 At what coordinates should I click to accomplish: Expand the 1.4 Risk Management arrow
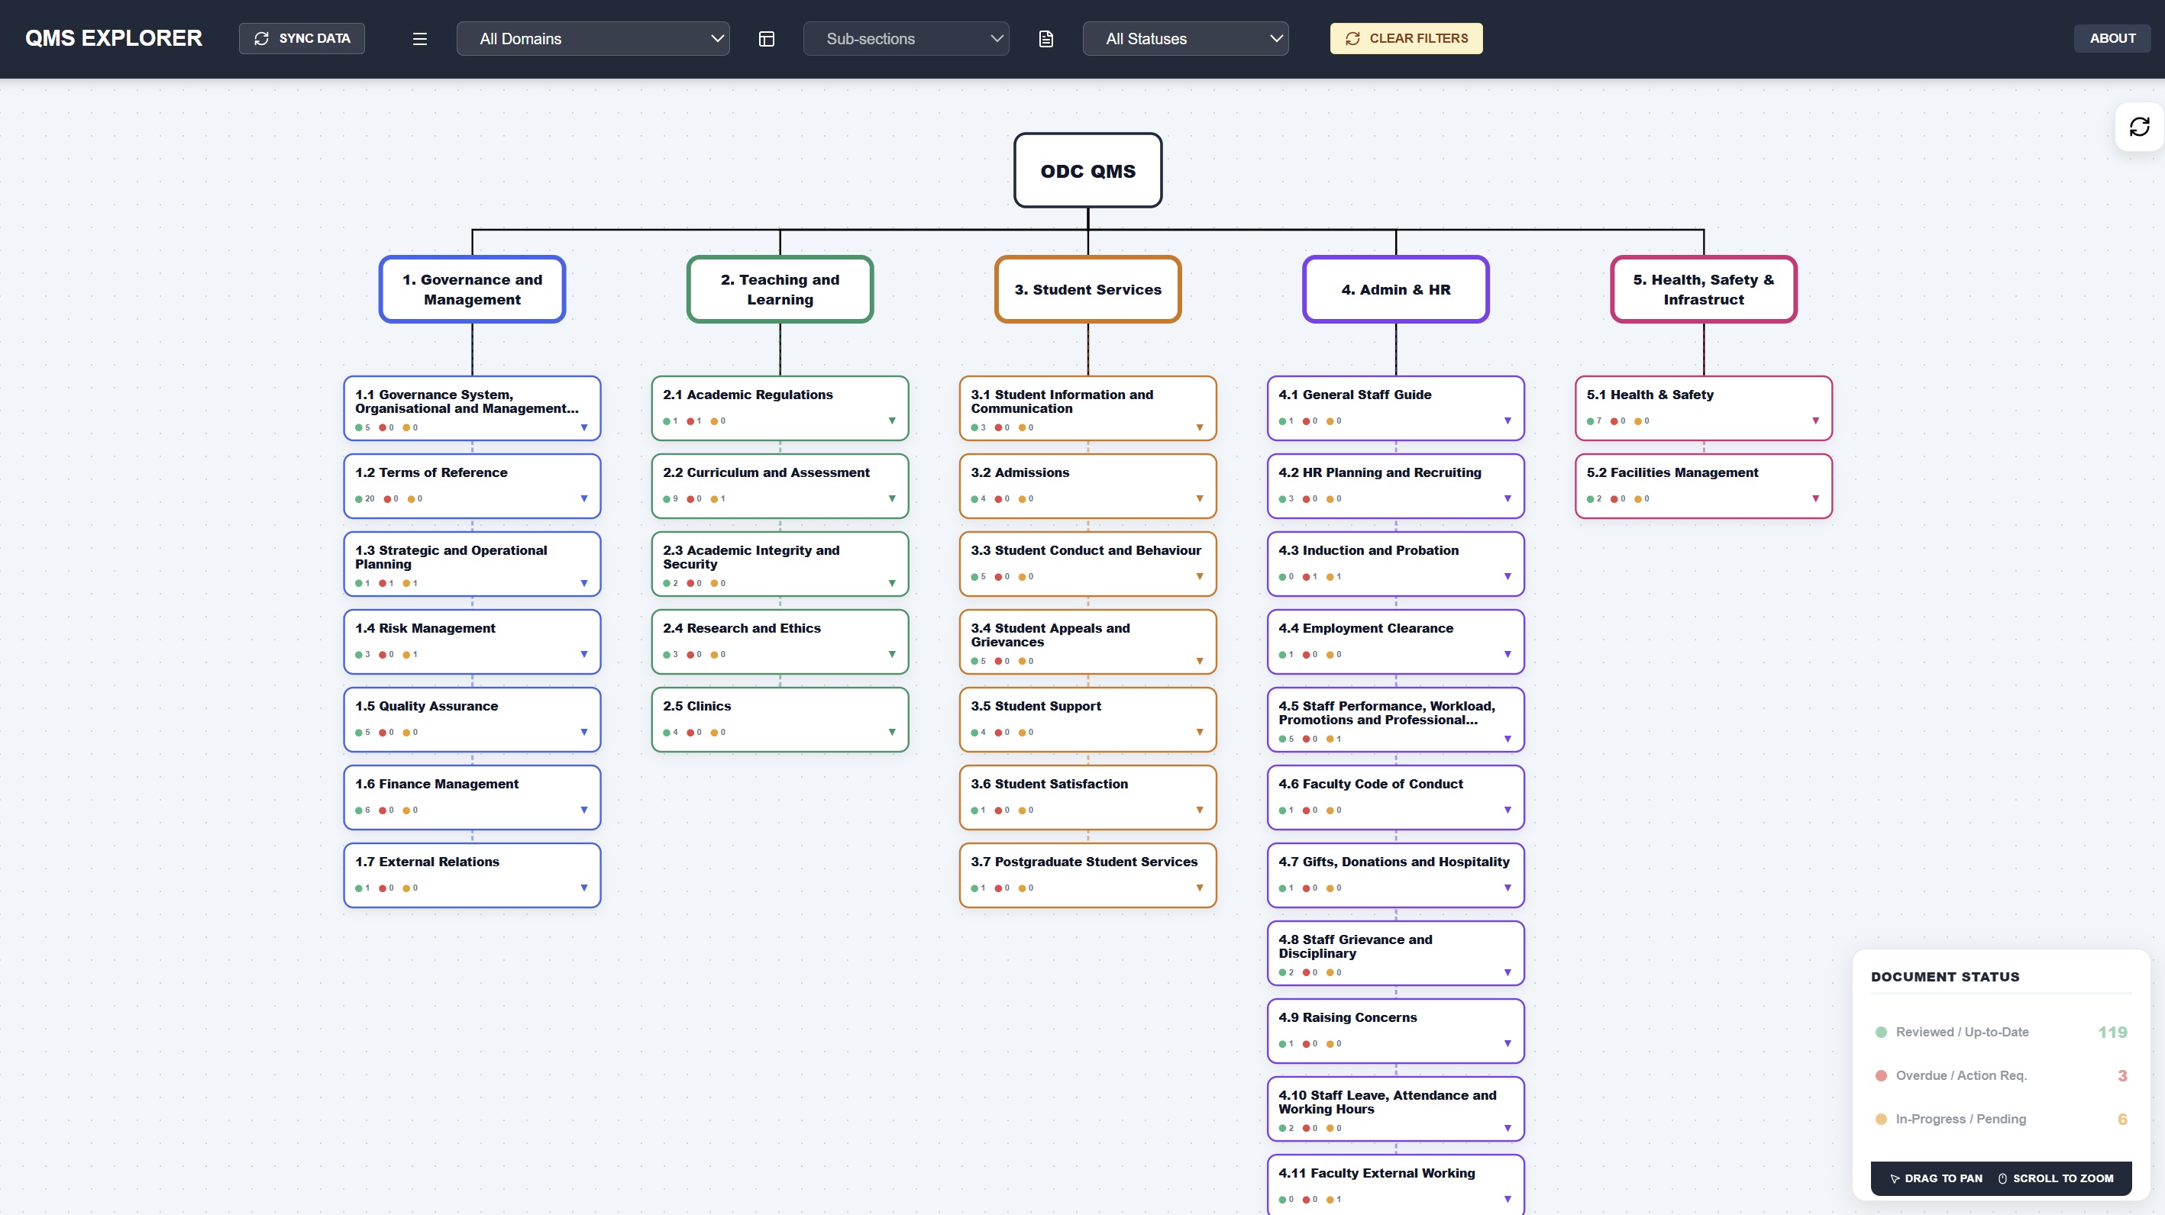tap(584, 654)
